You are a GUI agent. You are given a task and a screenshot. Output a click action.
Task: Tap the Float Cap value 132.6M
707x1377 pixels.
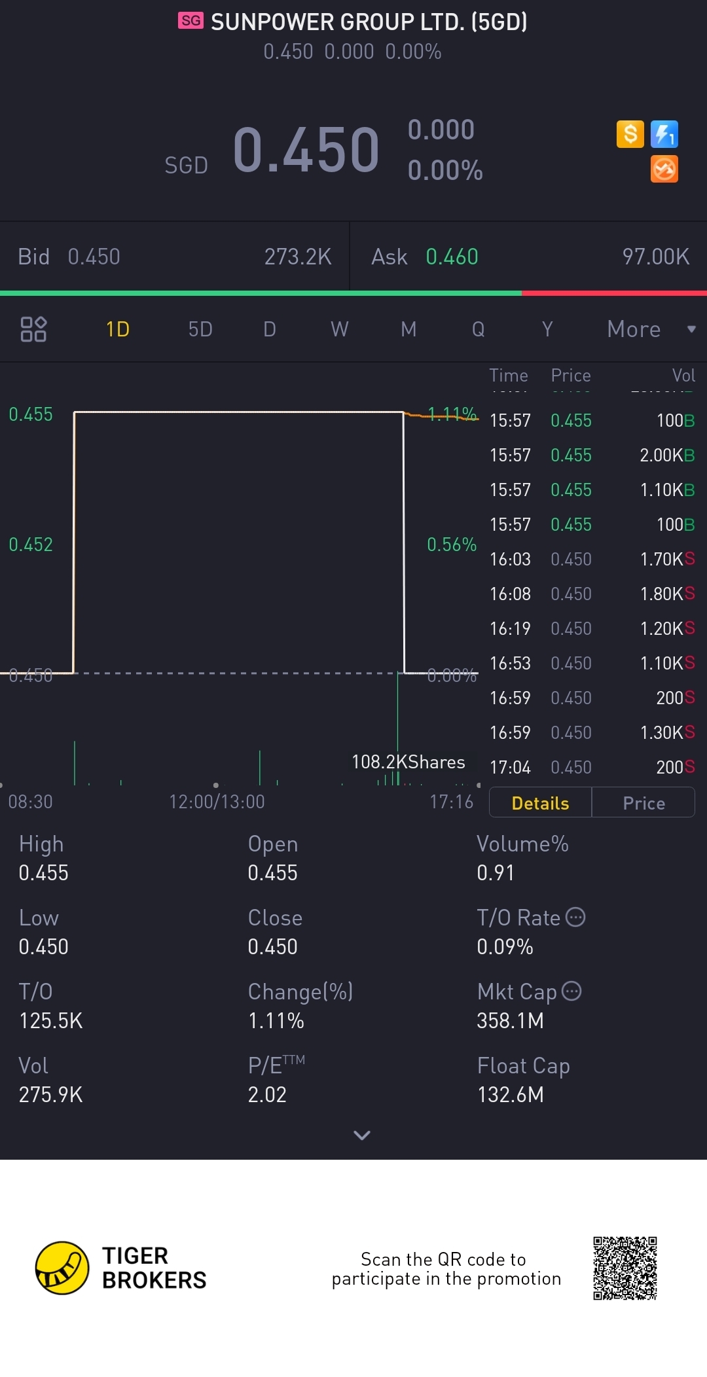pyautogui.click(x=510, y=1094)
